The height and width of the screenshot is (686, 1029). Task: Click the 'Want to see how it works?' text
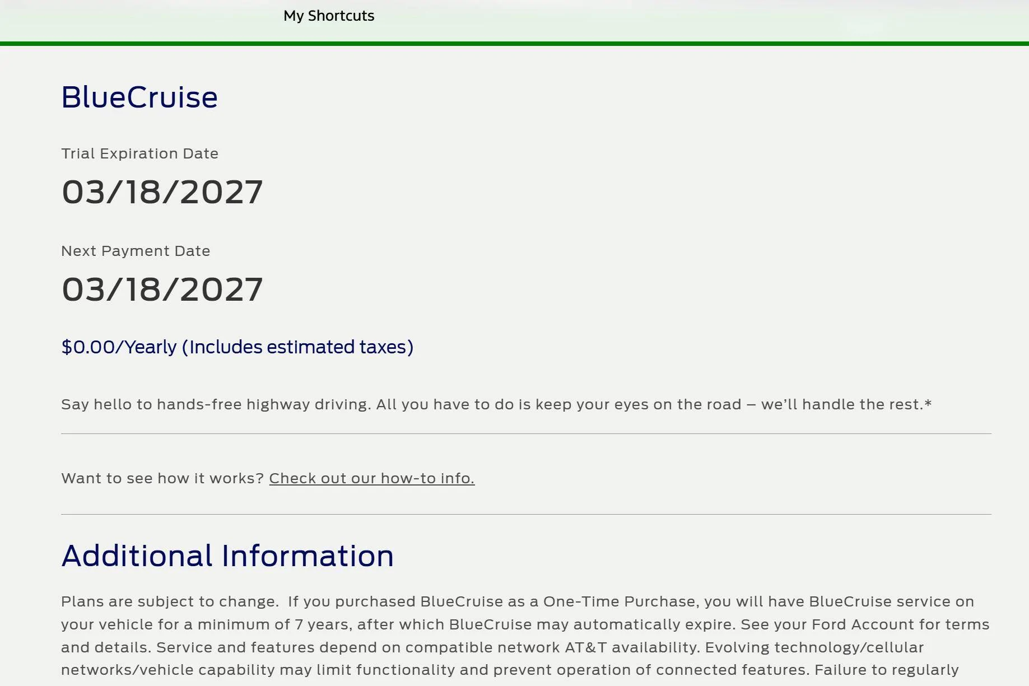pyautogui.click(x=162, y=478)
